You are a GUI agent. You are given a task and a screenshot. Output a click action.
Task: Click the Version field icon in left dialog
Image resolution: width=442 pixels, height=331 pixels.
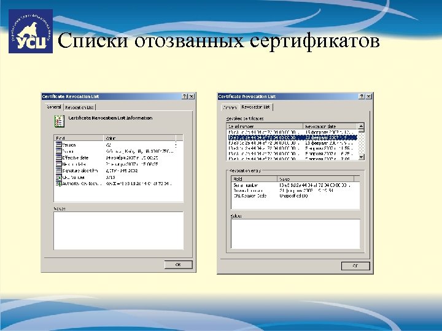pos(59,145)
